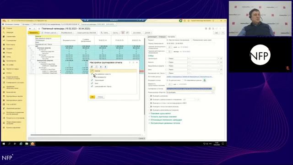The height and width of the screenshot is (165, 293).
Task: Go forward with the right arrow icon
Action: tap(34, 28)
